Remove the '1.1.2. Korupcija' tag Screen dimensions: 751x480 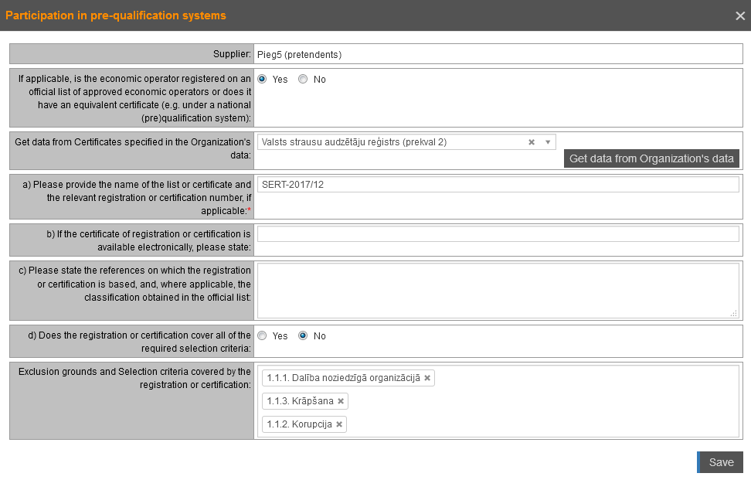pyautogui.click(x=338, y=424)
